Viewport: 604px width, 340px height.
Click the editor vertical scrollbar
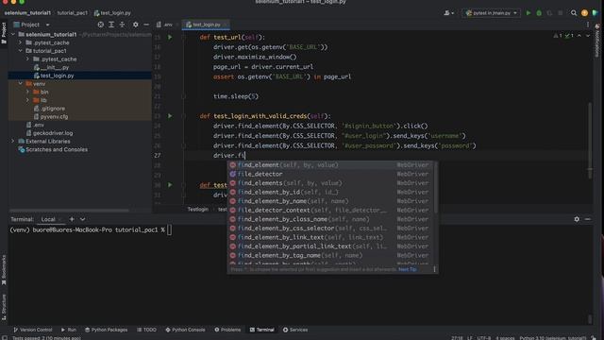590,141
